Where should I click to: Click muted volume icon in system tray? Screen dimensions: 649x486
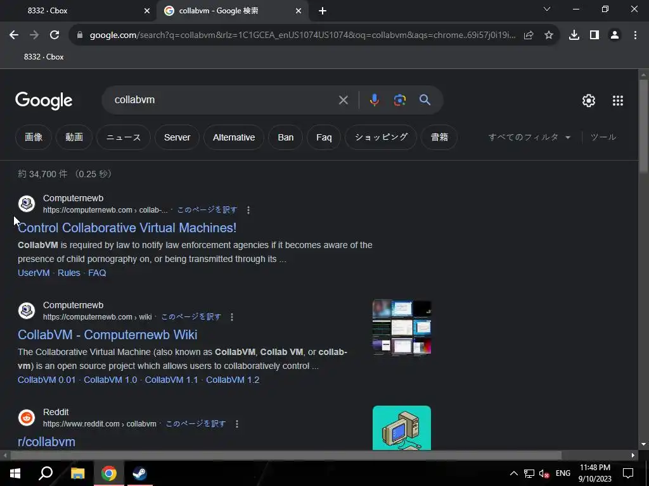[x=544, y=473]
